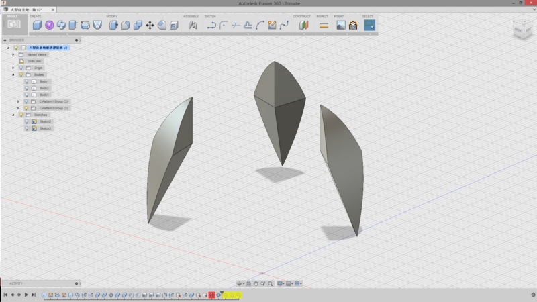Toggle visibility of Body1

coord(26,81)
